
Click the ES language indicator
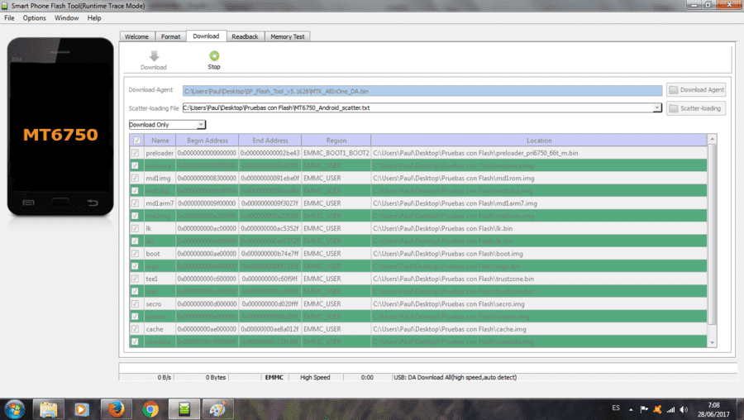(616, 408)
